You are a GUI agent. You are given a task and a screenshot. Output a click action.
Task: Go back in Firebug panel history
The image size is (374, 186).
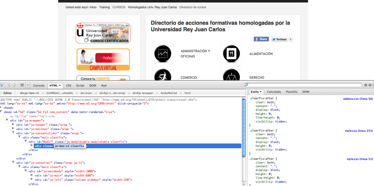coord(9,85)
